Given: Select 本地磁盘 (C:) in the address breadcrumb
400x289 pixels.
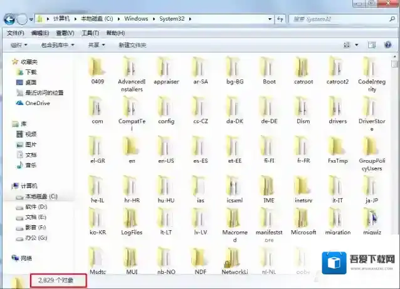Looking at the screenshot, I should [x=97, y=19].
